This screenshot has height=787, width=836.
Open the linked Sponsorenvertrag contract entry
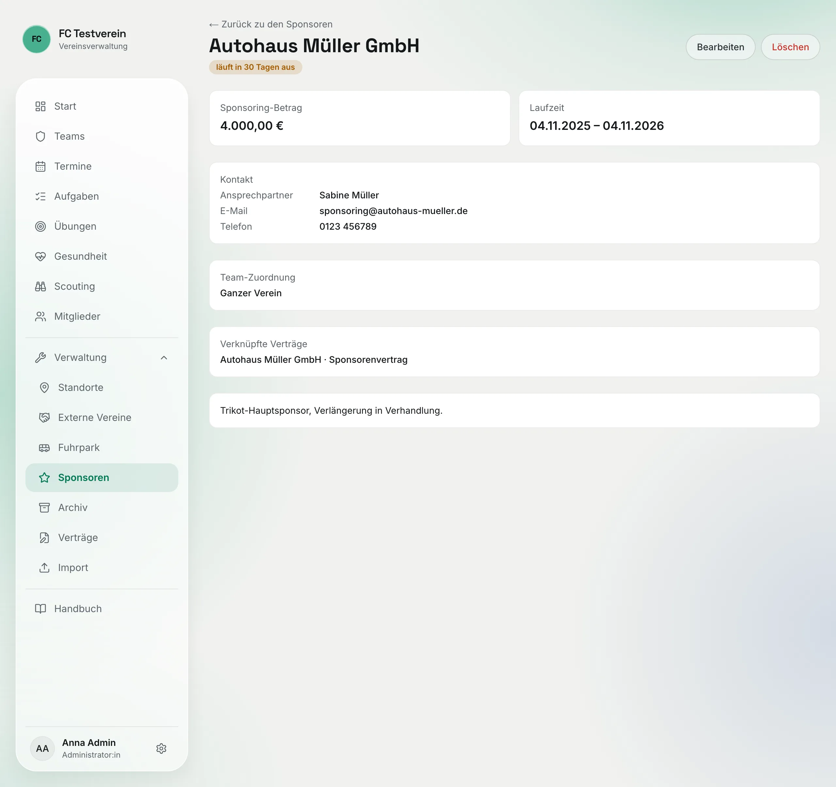[x=314, y=360]
